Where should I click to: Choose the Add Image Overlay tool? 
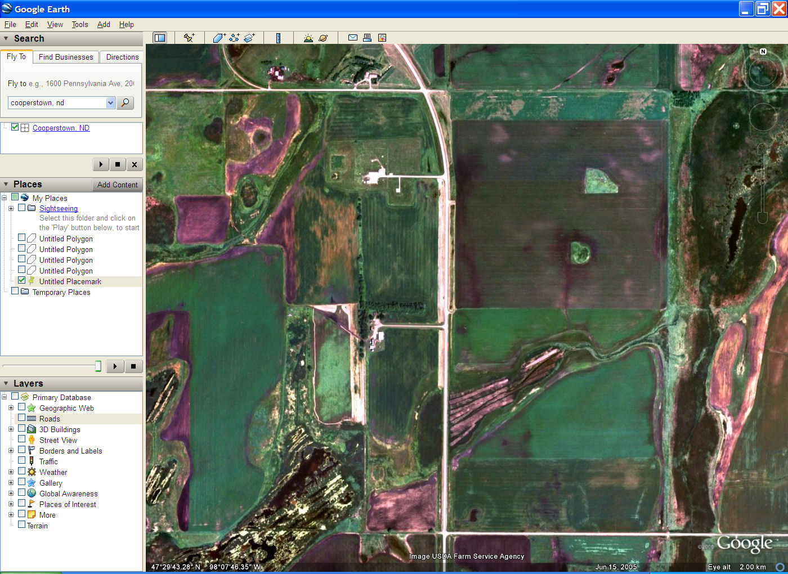click(x=249, y=38)
